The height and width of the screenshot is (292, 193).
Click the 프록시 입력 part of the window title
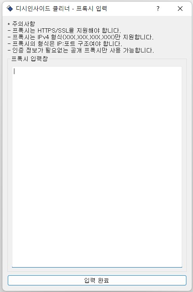pos(92,9)
